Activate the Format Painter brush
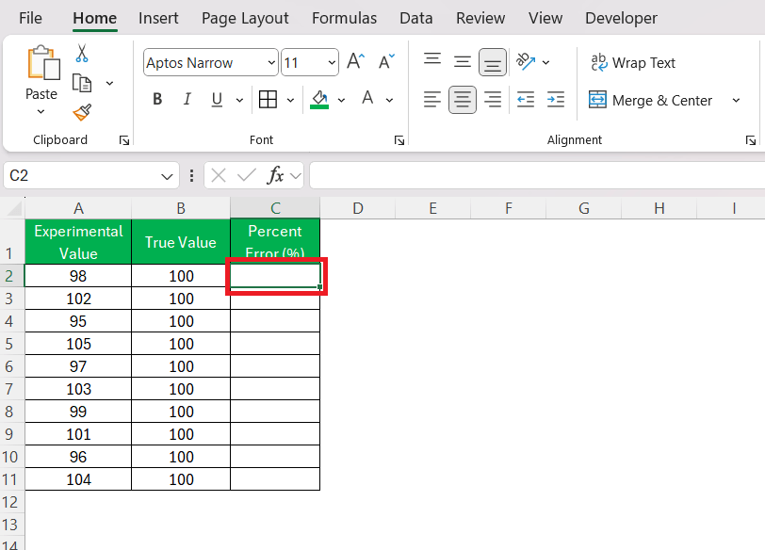 coord(82,112)
